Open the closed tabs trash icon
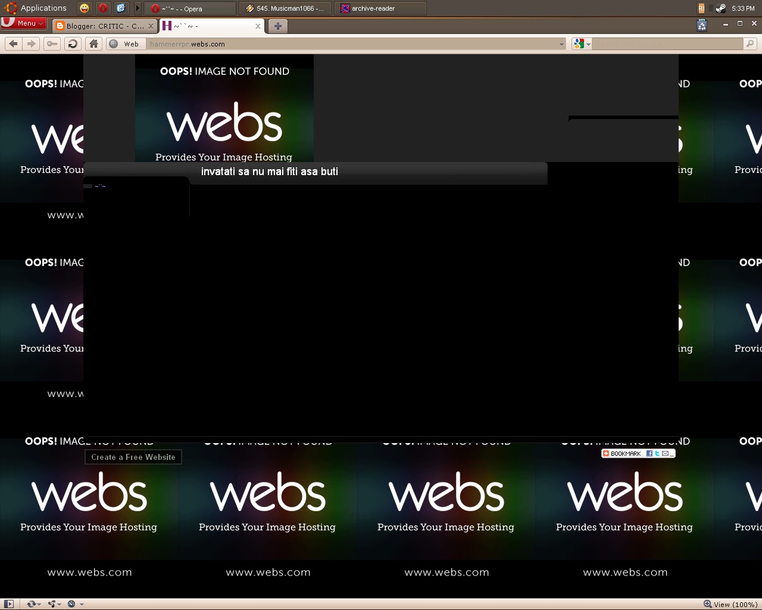762x610 pixels. coord(702,25)
